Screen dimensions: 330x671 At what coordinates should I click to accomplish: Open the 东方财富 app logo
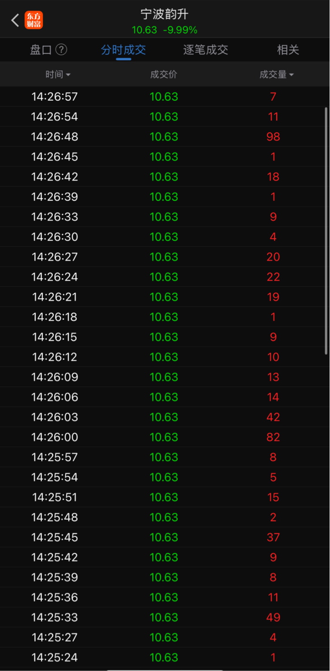point(34,20)
